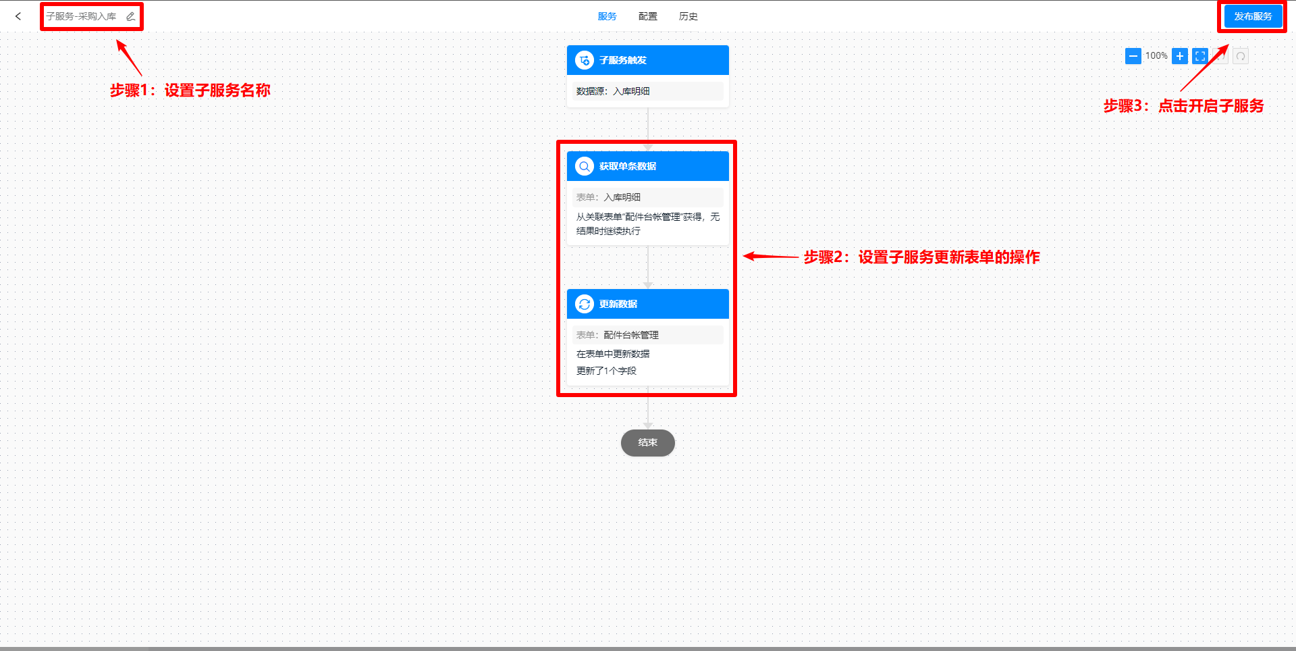Viewport: 1296px width, 651px height.
Task: Click the fit-to-screen icon
Action: point(1200,56)
